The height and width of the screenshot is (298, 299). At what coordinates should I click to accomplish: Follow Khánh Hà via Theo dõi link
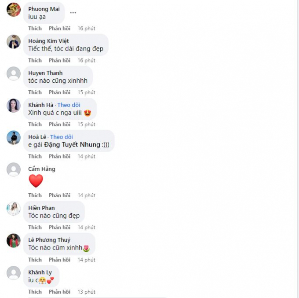[x=69, y=105]
